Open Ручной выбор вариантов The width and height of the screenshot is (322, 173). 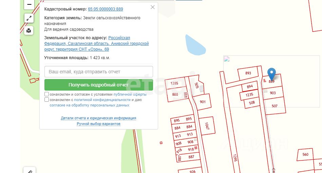[98, 124]
